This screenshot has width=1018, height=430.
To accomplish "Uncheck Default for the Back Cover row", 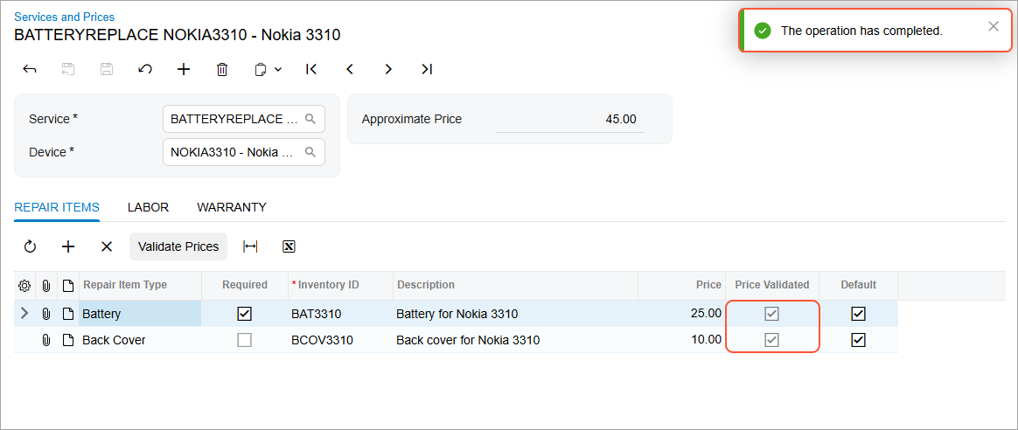I will [858, 340].
